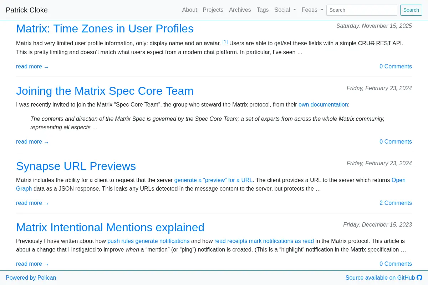The height and width of the screenshot is (285, 428).
Task: Open the Patrick Cloke site title
Action: tap(27, 10)
